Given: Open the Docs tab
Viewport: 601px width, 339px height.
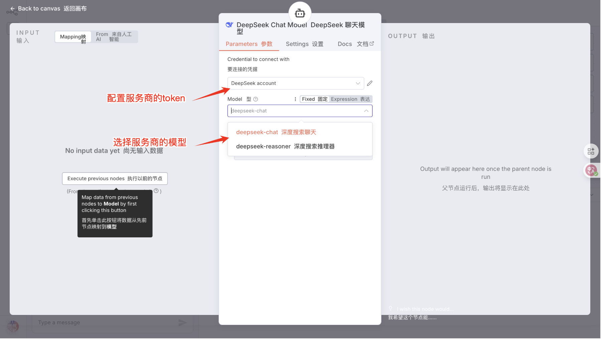Looking at the screenshot, I should [356, 44].
